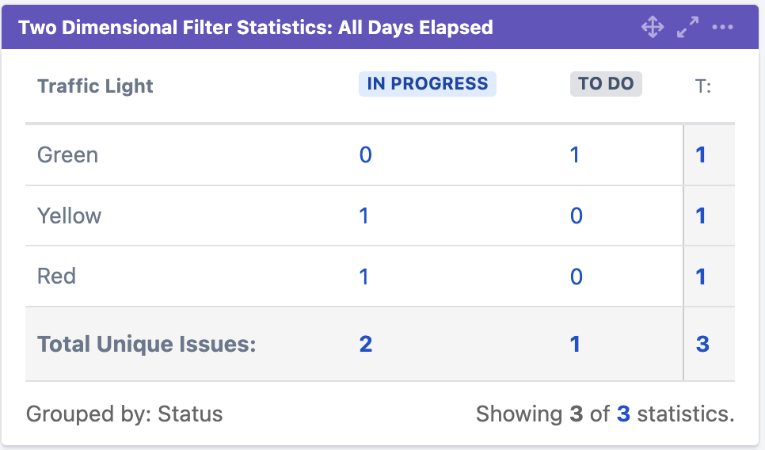This screenshot has width=765, height=450.
Task: Open the Green row total count
Action: [x=701, y=154]
